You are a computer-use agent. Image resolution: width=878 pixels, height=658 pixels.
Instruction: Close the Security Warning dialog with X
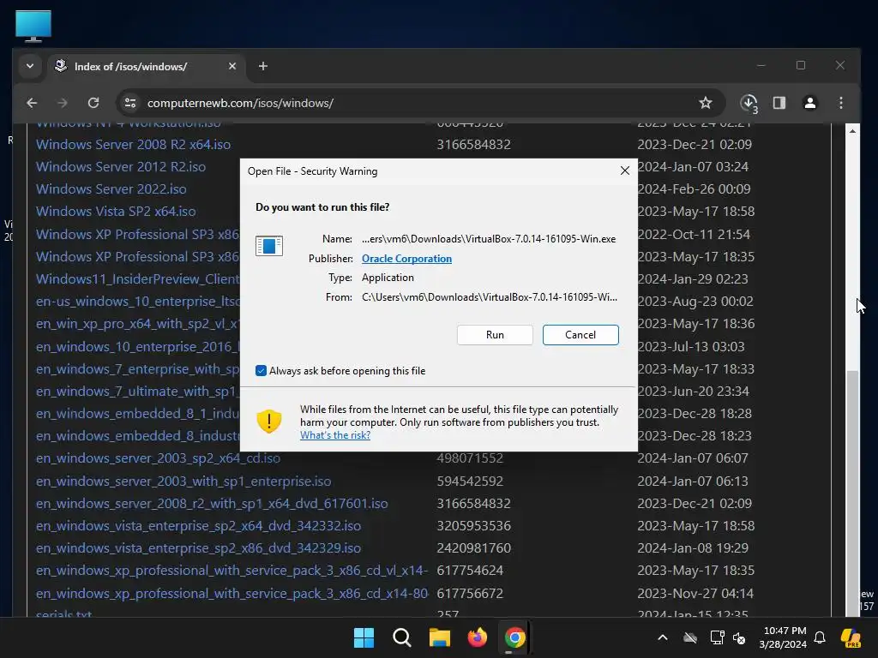coord(625,170)
